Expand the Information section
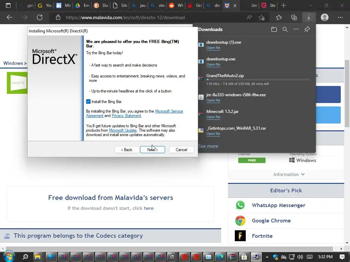This screenshot has height=262, width=350. pyautogui.click(x=289, y=174)
